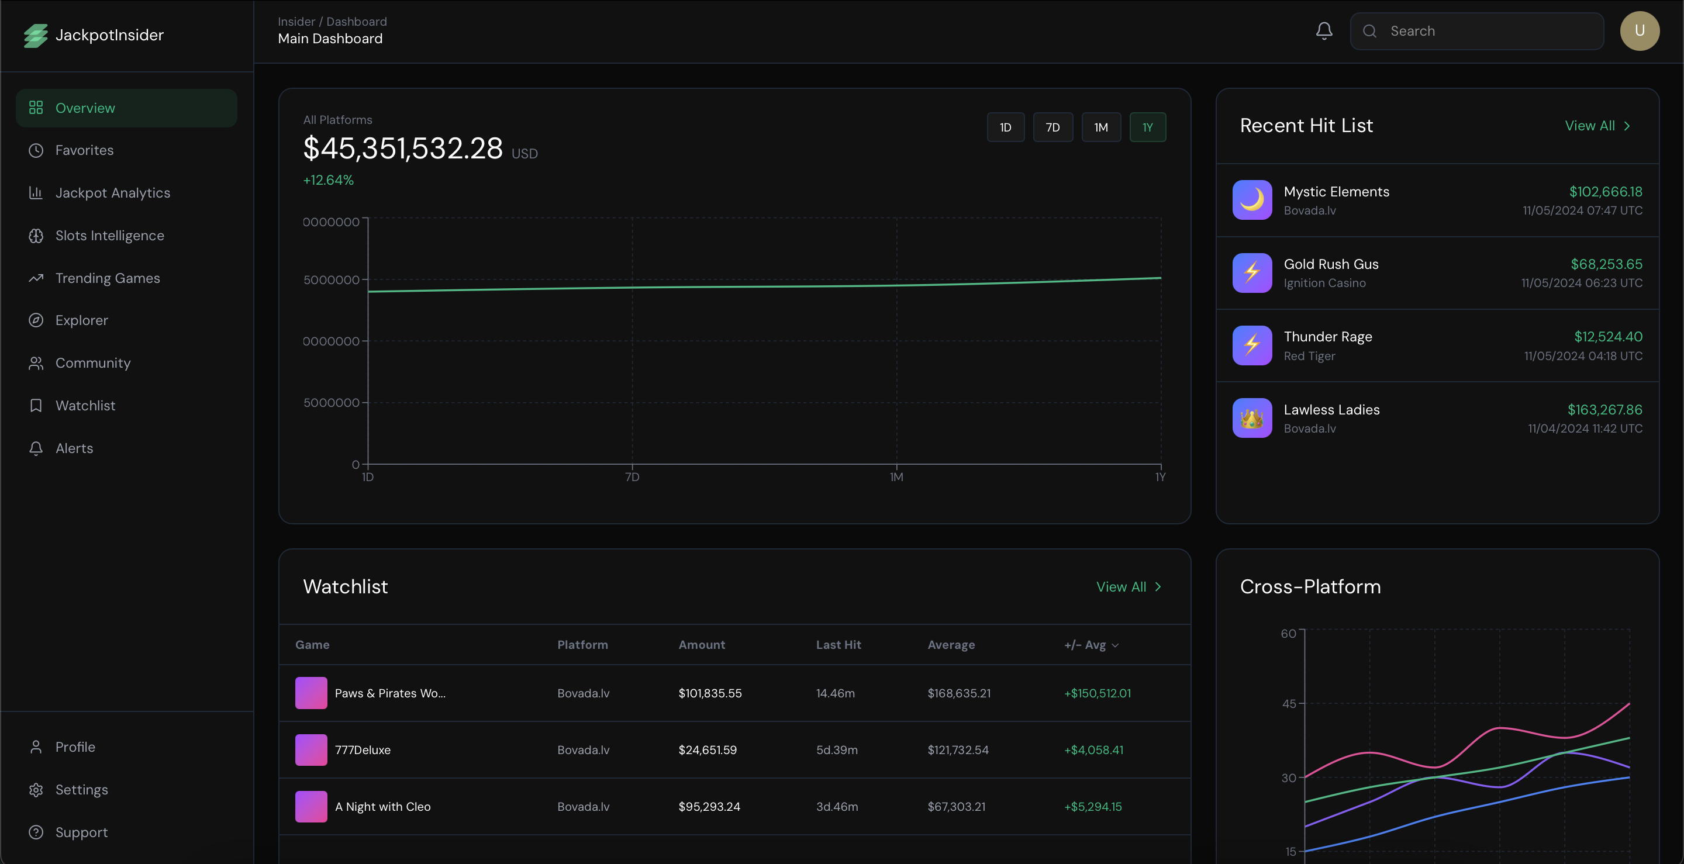Click the Trending Games trend icon
The width and height of the screenshot is (1684, 864).
click(x=37, y=278)
